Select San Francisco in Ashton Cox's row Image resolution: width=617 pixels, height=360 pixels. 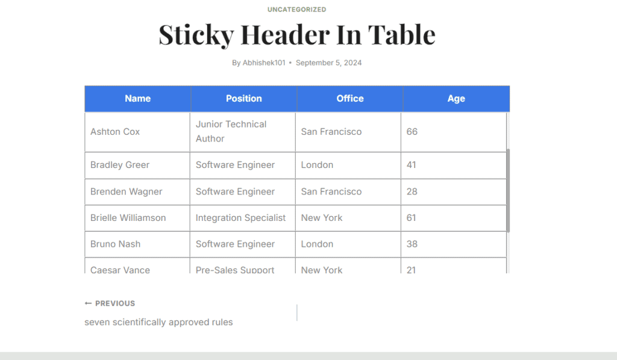point(348,132)
